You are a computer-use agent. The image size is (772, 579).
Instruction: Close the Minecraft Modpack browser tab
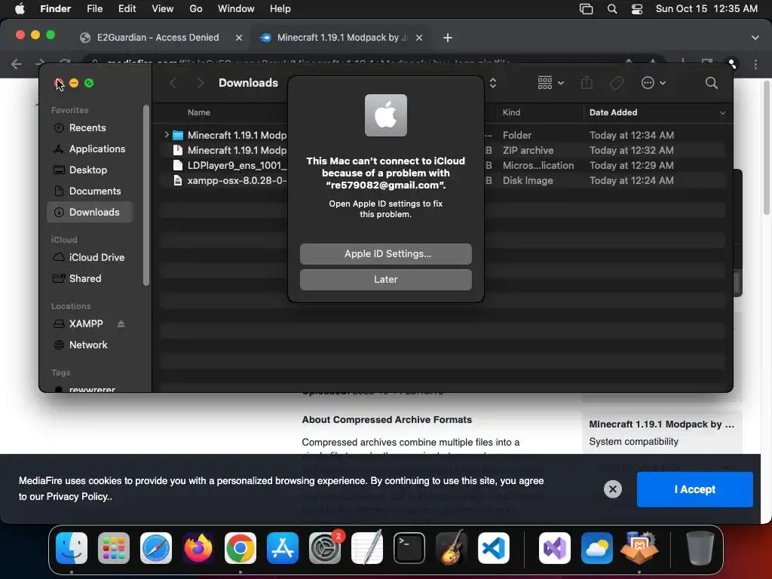click(x=419, y=38)
